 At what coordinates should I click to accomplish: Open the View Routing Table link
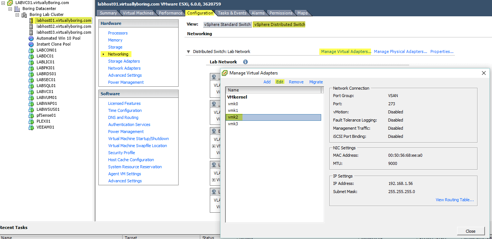tap(454, 200)
